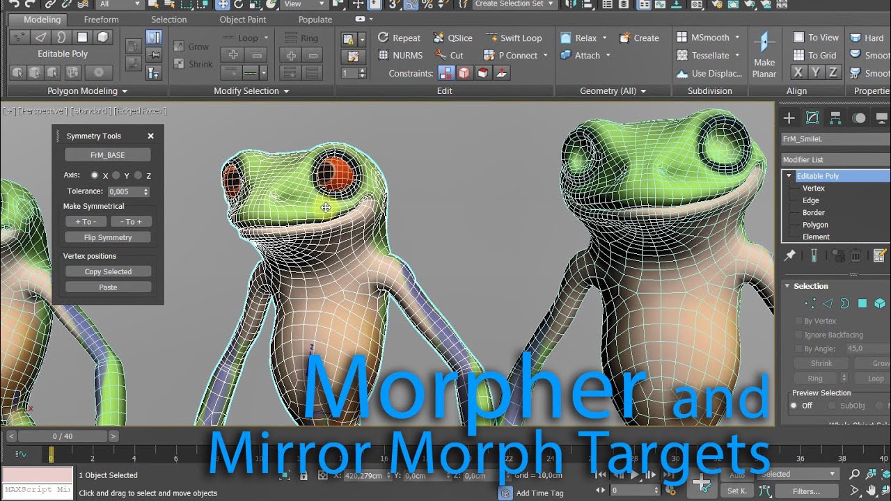Screen dimensions: 891x501
Task: Switch to Populate ribbon tab
Action: pos(315,19)
